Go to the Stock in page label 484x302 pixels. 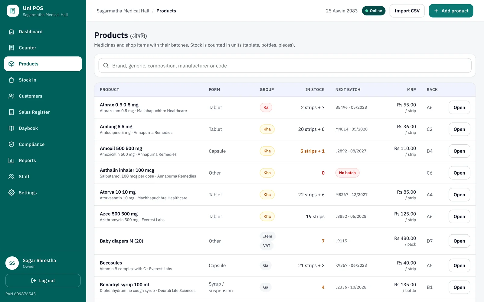click(28, 80)
